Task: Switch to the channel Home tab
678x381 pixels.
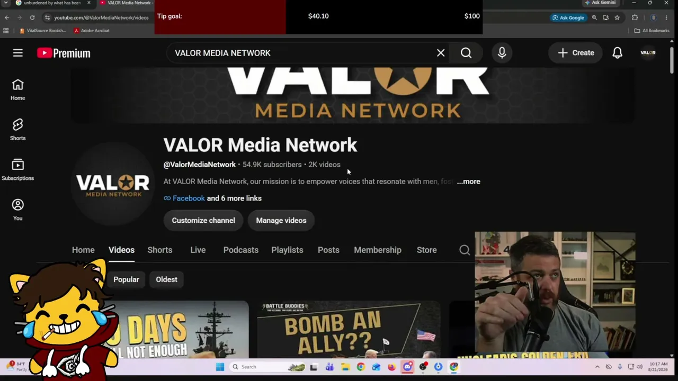Action: coord(83,250)
